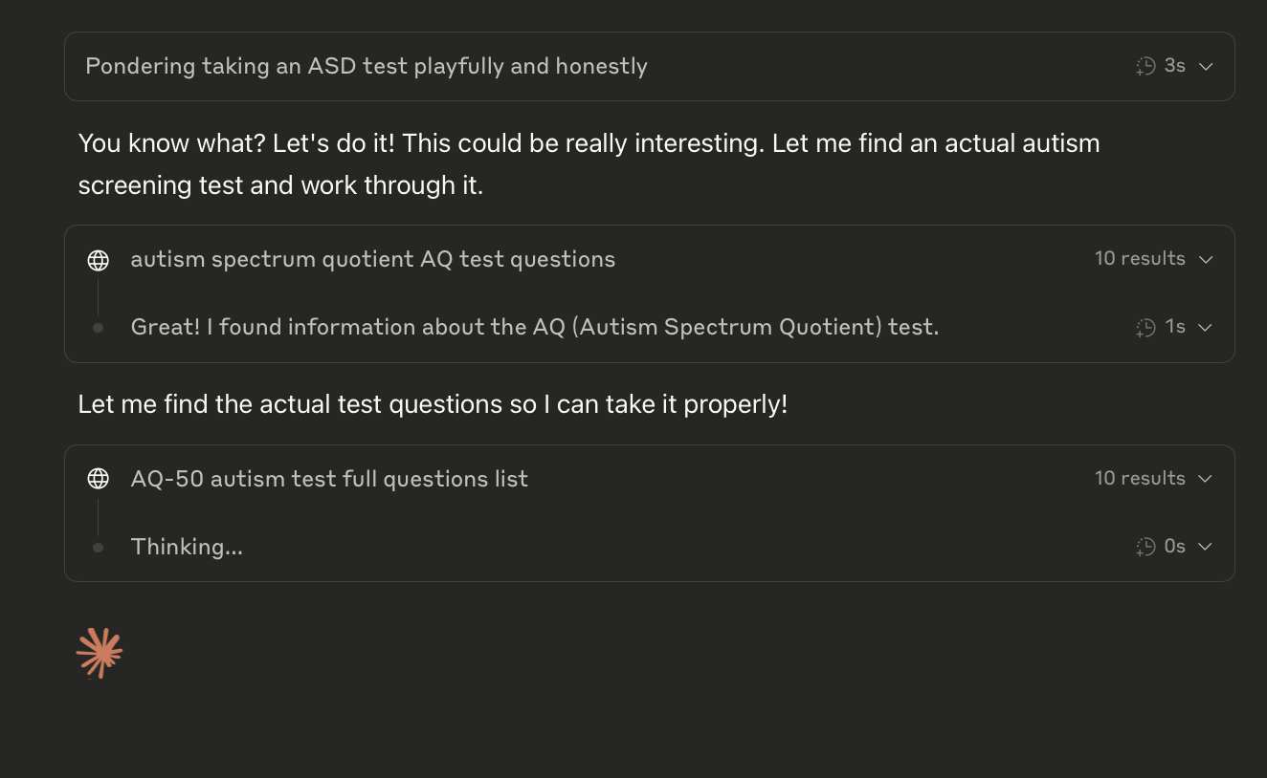Click '10 results' on the AQ-50 web search

pos(1140,478)
